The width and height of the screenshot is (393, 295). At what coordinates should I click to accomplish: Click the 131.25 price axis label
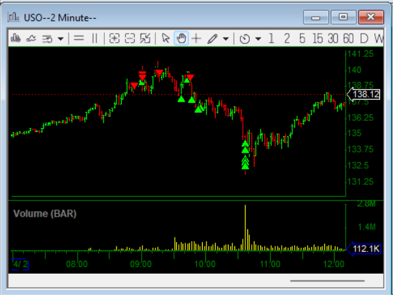point(361,182)
